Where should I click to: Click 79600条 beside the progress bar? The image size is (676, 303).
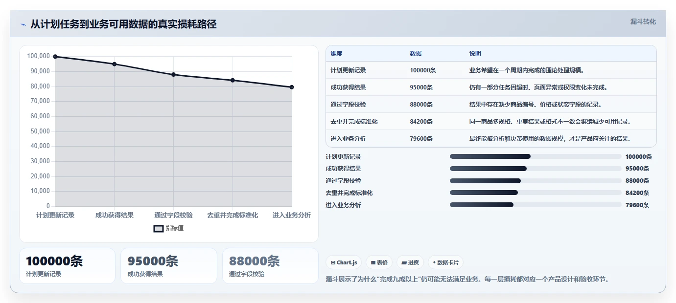[x=637, y=205]
